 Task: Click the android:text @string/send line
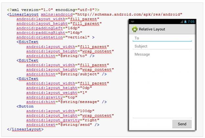pos(63,125)
